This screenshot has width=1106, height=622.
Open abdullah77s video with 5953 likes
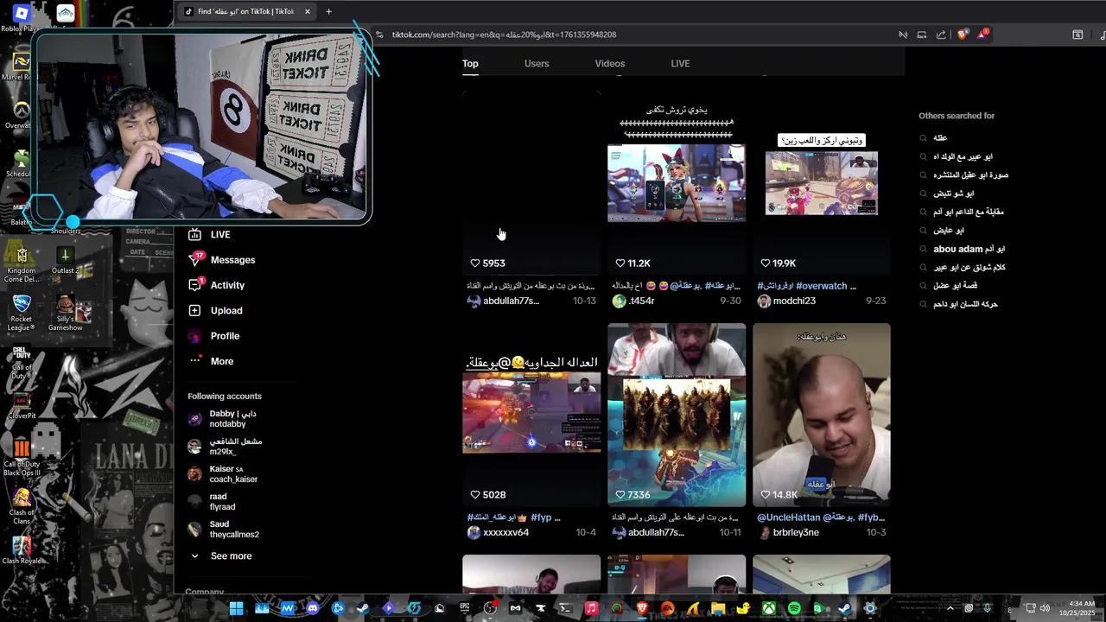point(531,183)
